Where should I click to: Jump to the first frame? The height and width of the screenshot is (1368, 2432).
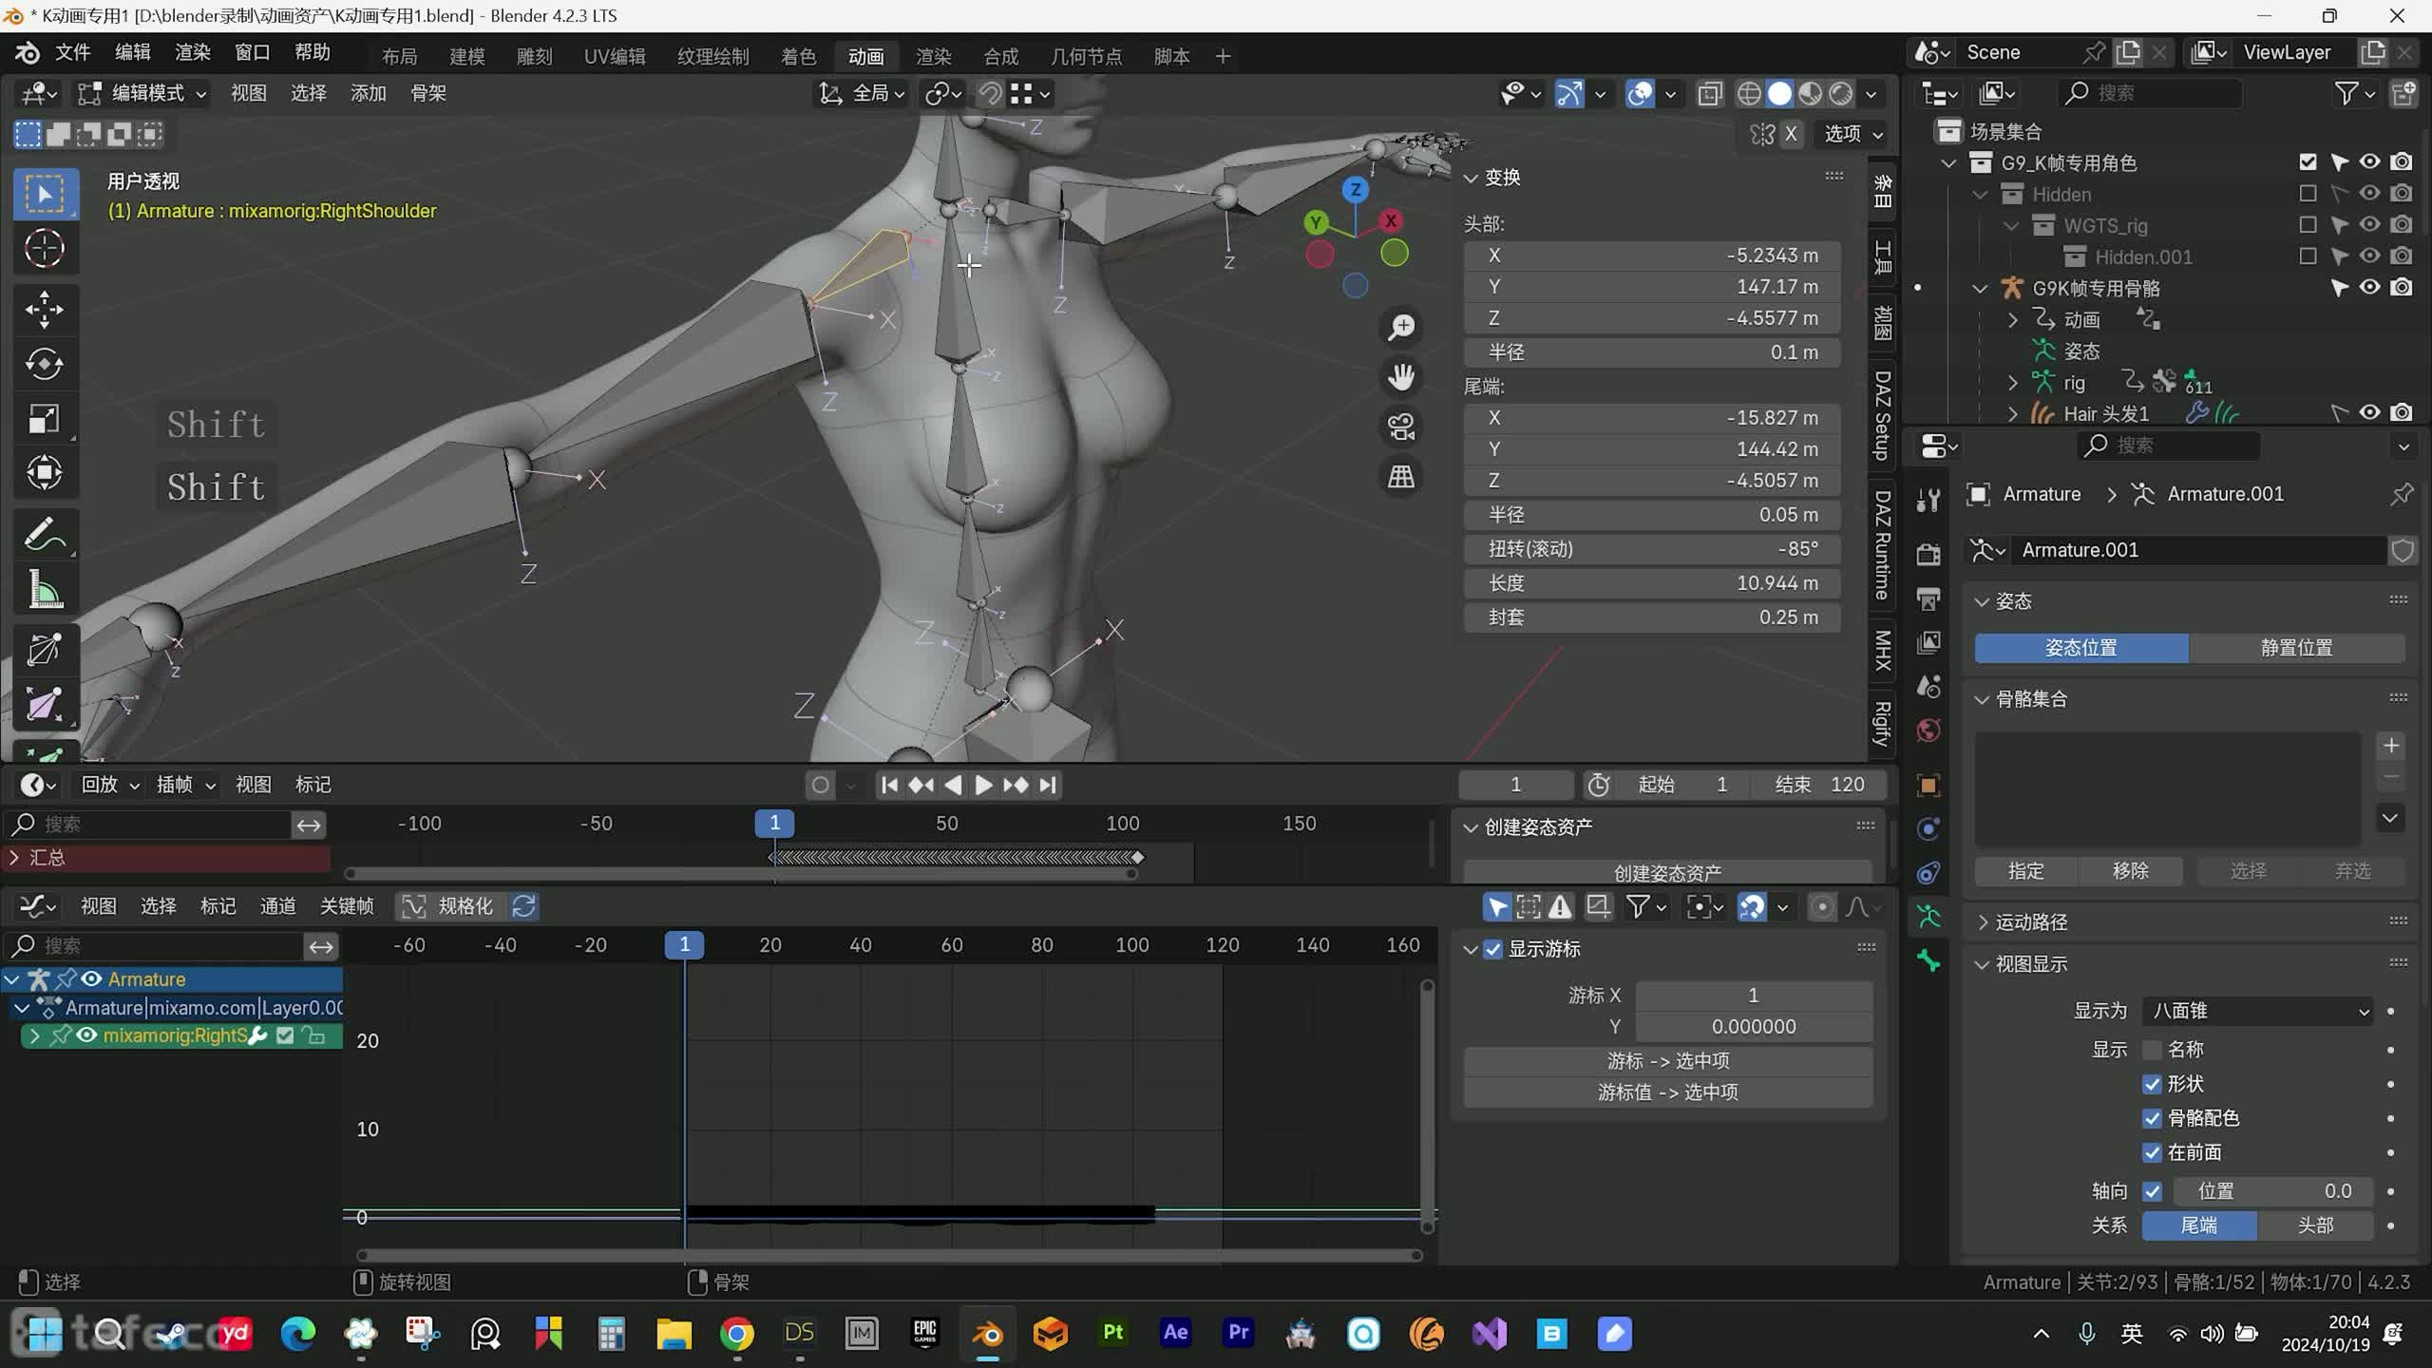coord(889,785)
